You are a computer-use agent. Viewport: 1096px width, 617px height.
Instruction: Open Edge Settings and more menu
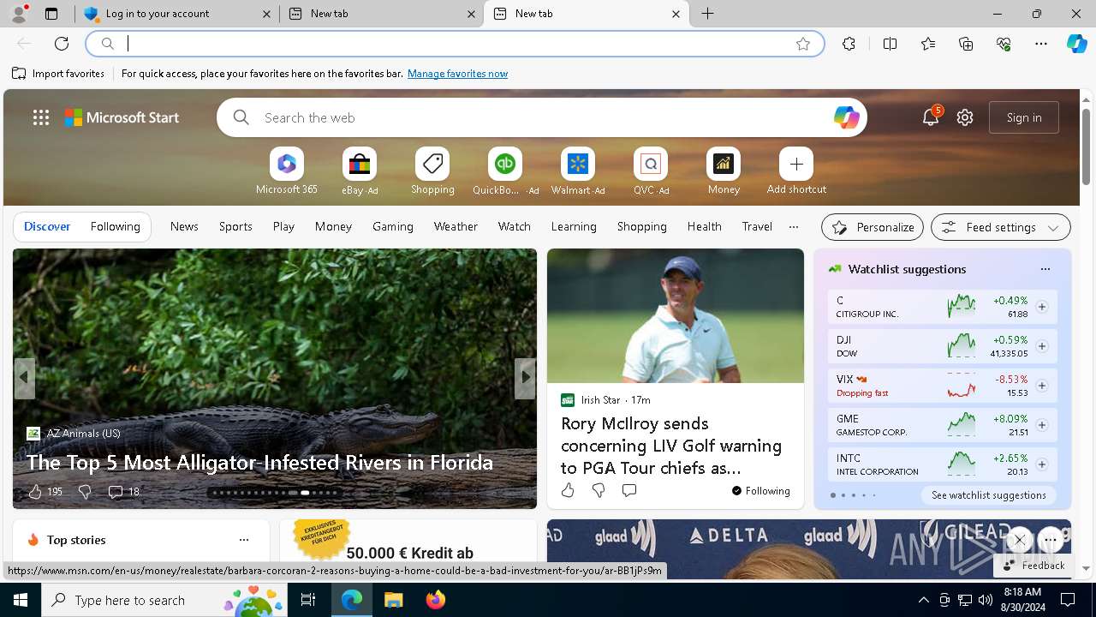point(1041,44)
